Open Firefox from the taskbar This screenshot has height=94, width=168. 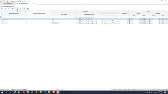click(23, 92)
